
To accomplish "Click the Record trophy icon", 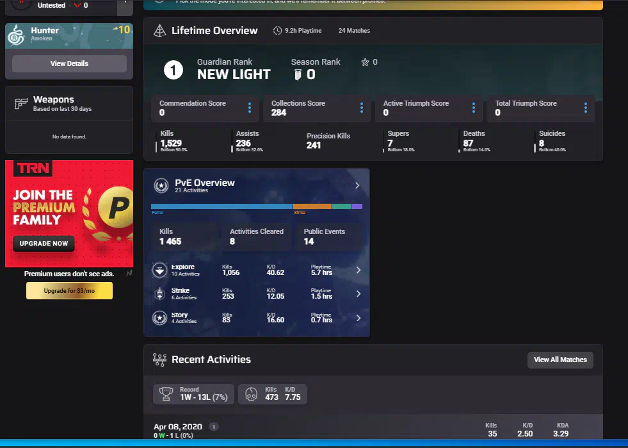I will (x=167, y=394).
